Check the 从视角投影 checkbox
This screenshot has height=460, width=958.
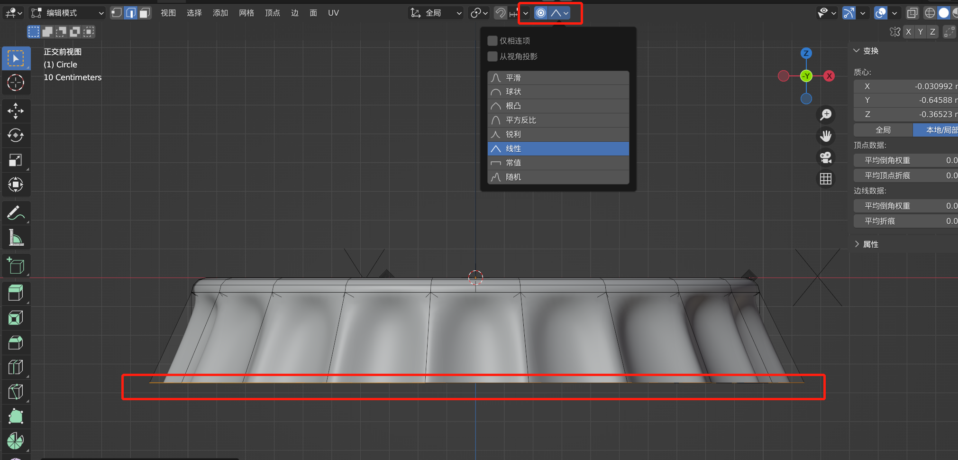[x=493, y=56]
